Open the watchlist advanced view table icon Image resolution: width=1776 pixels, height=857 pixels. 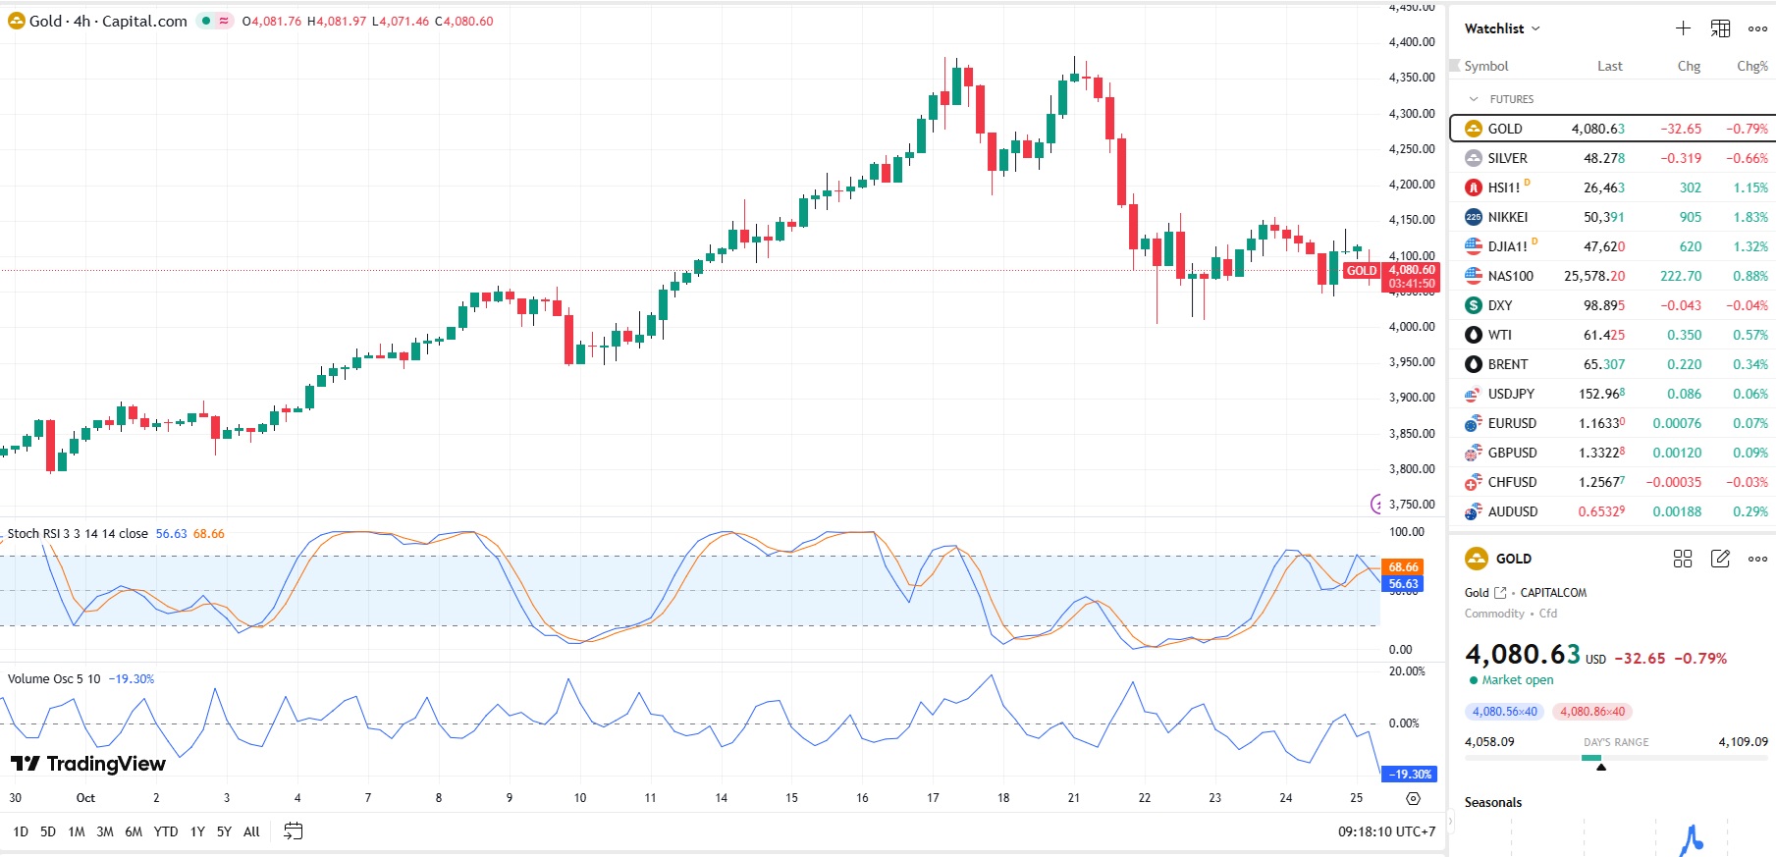[x=1720, y=28]
